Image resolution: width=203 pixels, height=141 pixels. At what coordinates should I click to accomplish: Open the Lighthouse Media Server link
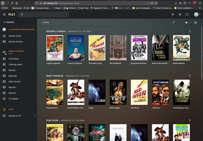[21, 29]
